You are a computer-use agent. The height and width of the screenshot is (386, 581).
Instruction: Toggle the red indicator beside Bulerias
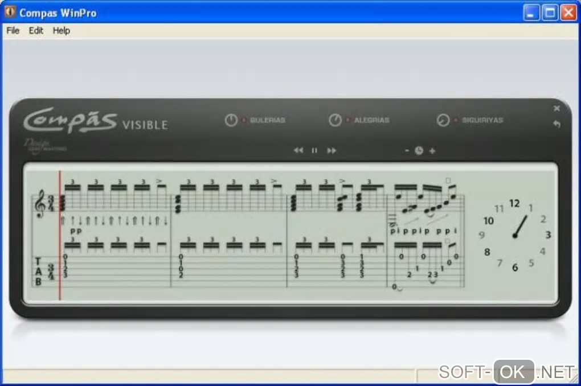pyautogui.click(x=243, y=120)
